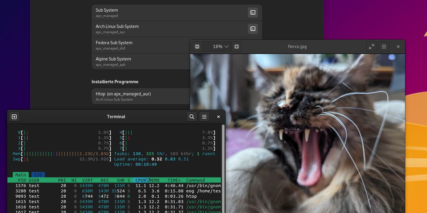Select Htop under Installierte Programme
This screenshot has width=427, height=213.
tap(142, 96)
